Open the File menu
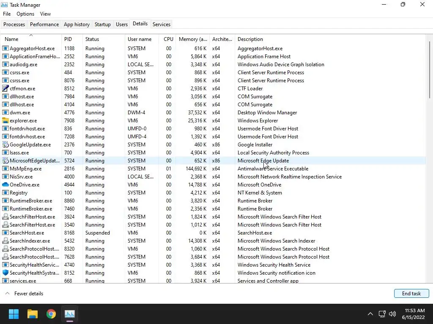Viewport: 433px width, 324px height. coord(7,14)
